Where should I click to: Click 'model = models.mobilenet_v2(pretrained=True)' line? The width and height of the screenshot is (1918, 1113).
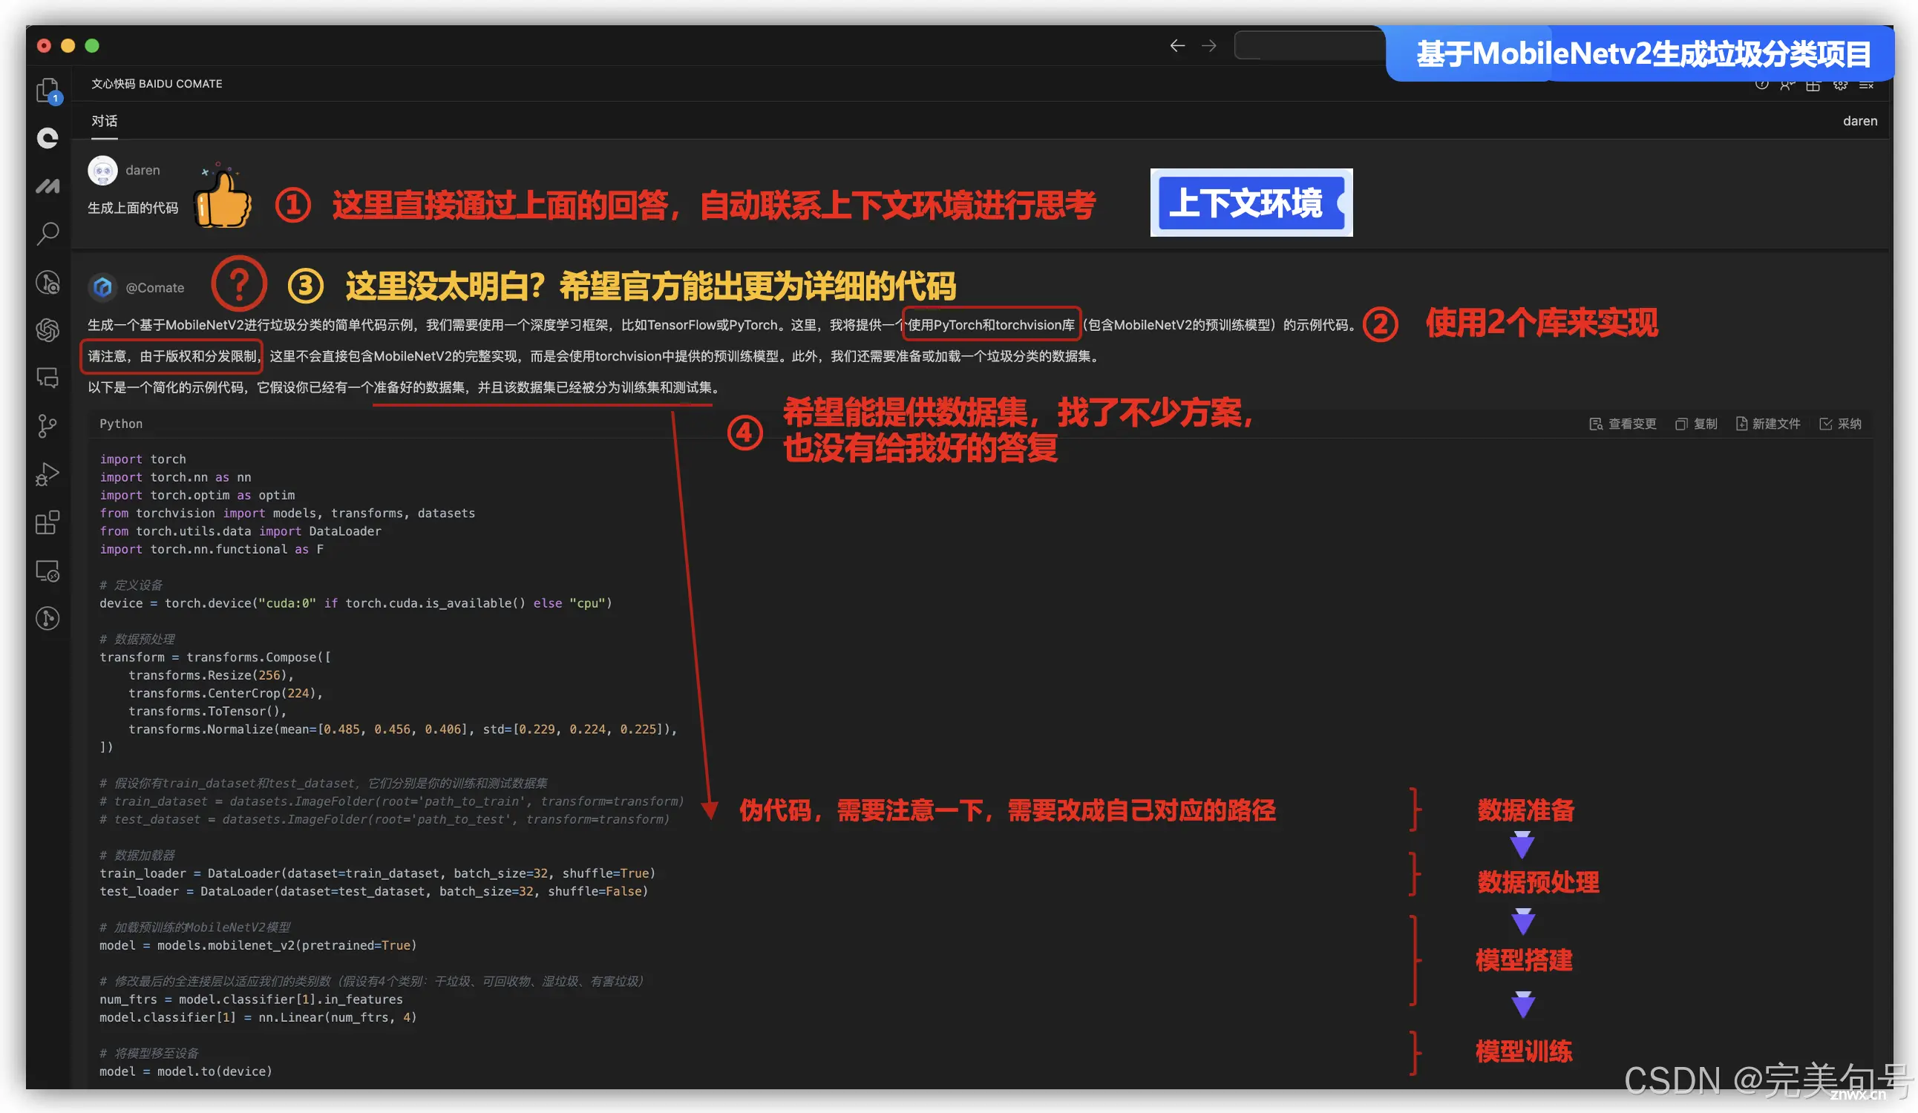click(258, 945)
